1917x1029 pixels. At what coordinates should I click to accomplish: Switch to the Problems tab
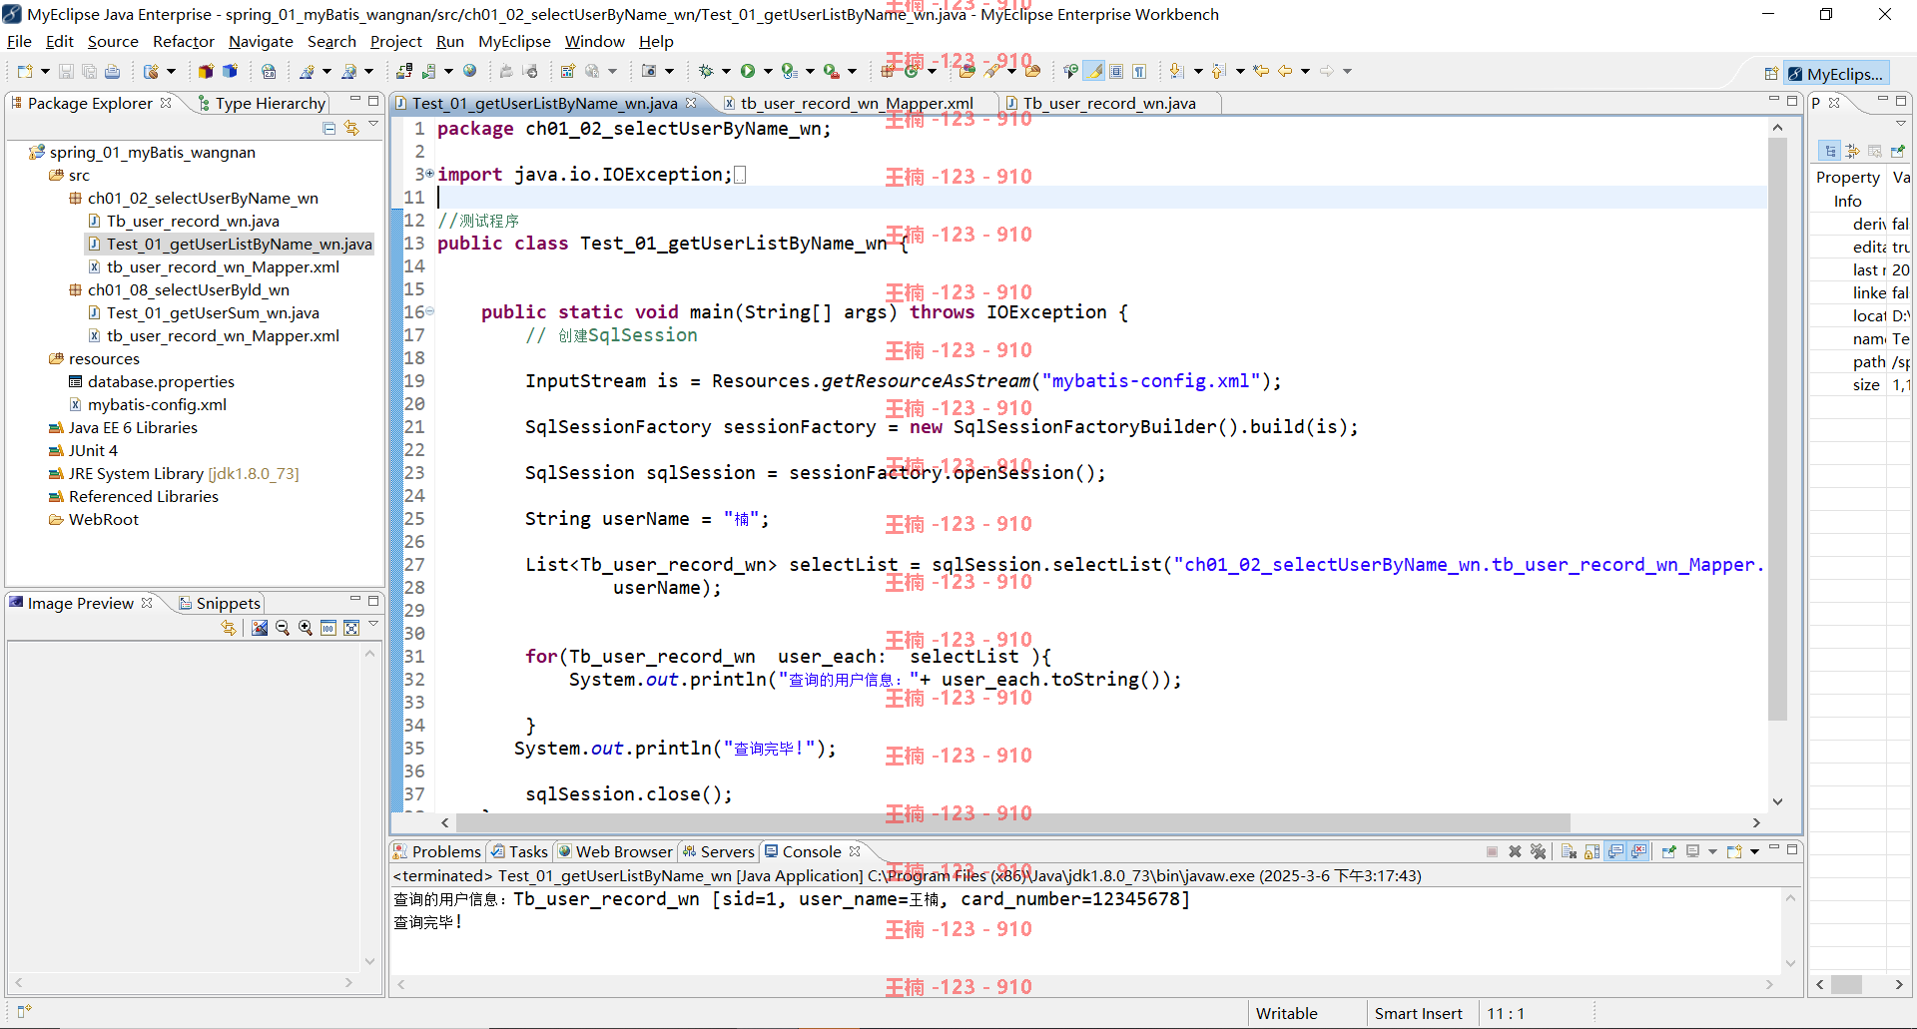coord(437,851)
